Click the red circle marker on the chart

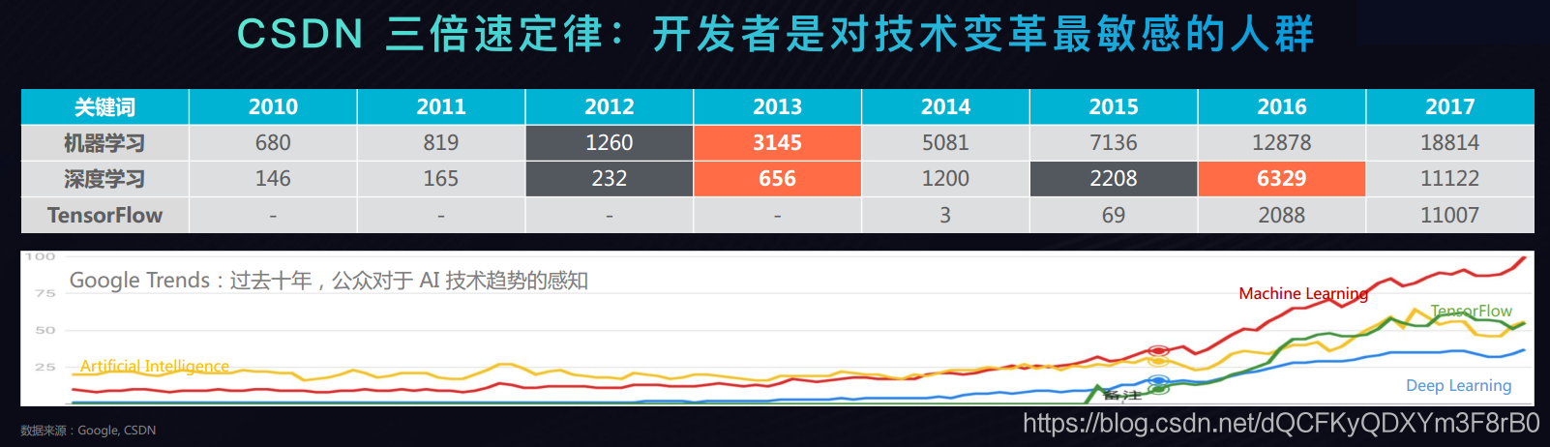click(1158, 351)
